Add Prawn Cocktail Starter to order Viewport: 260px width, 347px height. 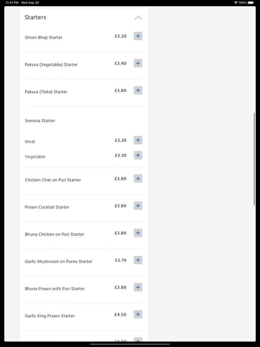(138, 206)
